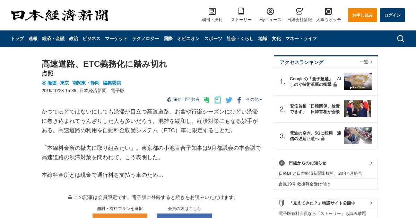Viewport: 416px width, 218px height.
Task: Share by email via the 共有 icon
Action: (x=192, y=99)
